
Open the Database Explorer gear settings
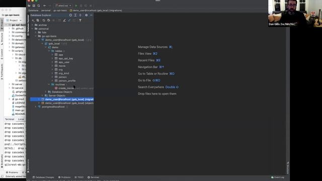tap(86, 15)
